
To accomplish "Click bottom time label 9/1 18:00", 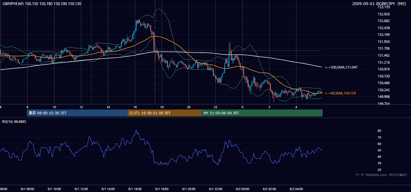I will (162, 189).
